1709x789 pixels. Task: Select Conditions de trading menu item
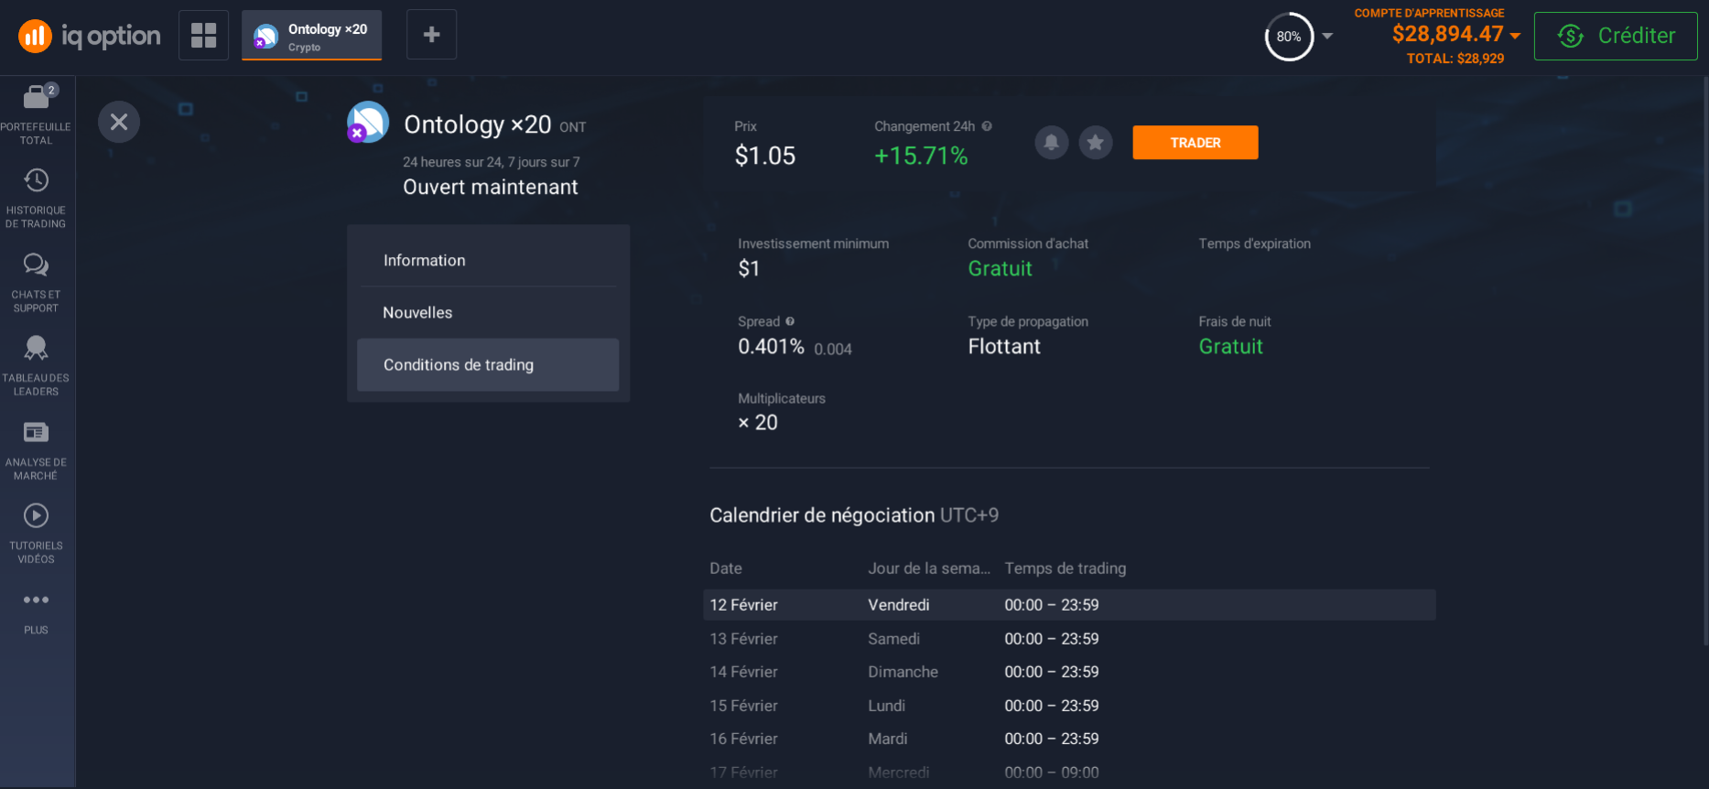click(x=488, y=364)
